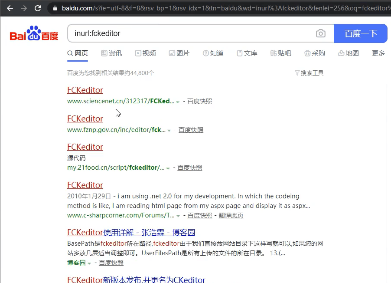
Task: Open the Baidu logo homepage link
Action: pos(34,33)
